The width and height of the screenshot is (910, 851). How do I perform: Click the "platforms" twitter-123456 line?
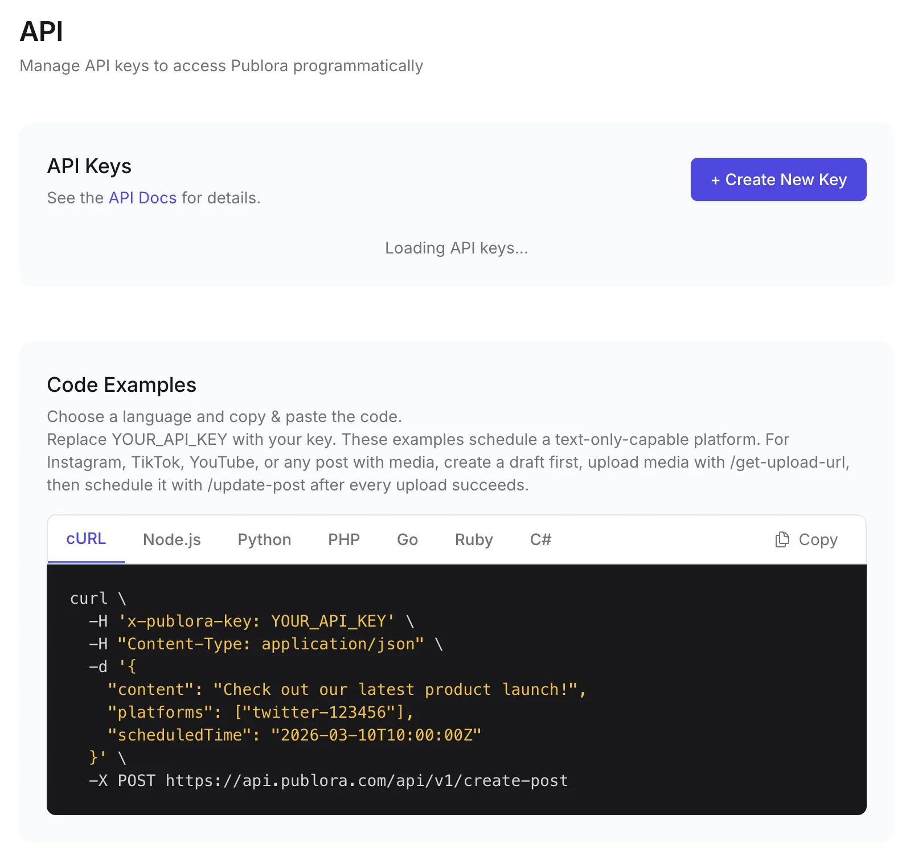(260, 712)
